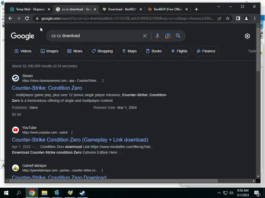Show hidden system tray icons
Viewport: 265px width, 198px height.
pos(219,193)
